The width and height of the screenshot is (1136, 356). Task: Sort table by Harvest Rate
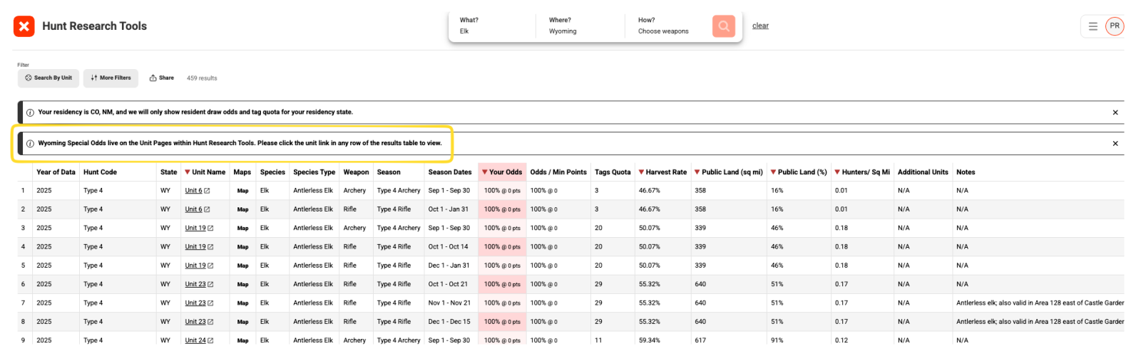click(x=662, y=172)
